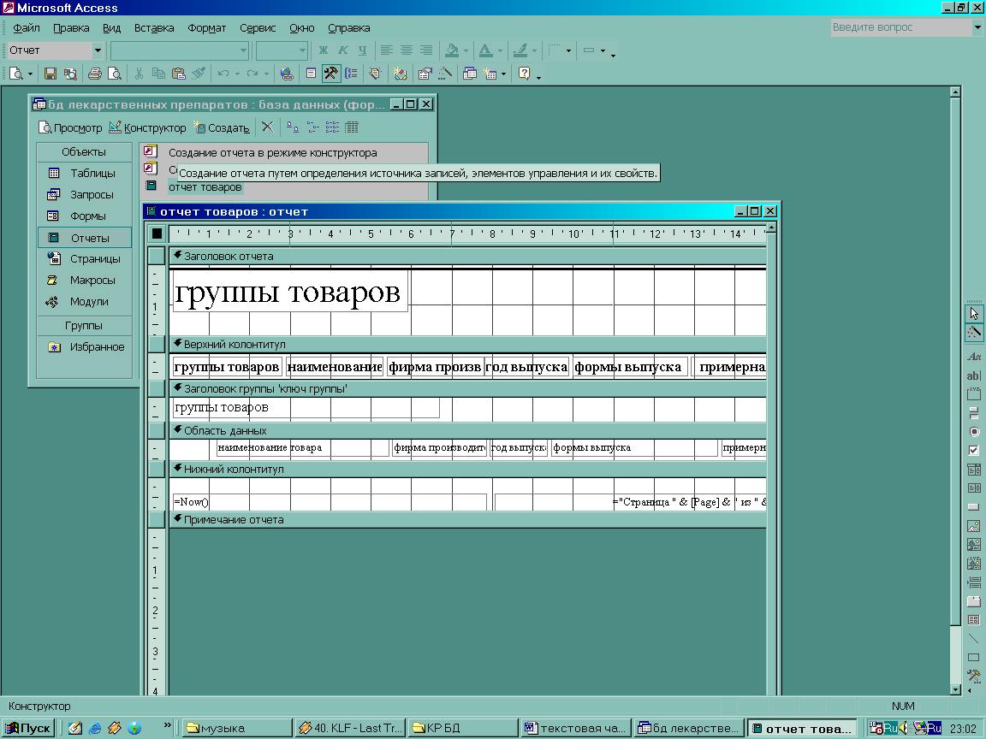This screenshot has width=986, height=739.
Task: Open the object selector dropdown showing Отчет
Action: click(98, 50)
